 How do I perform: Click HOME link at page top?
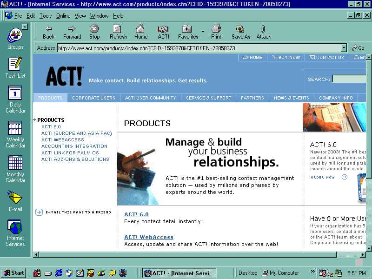[252, 57]
